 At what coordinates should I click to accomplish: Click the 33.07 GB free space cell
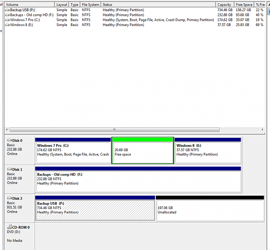tap(242, 20)
